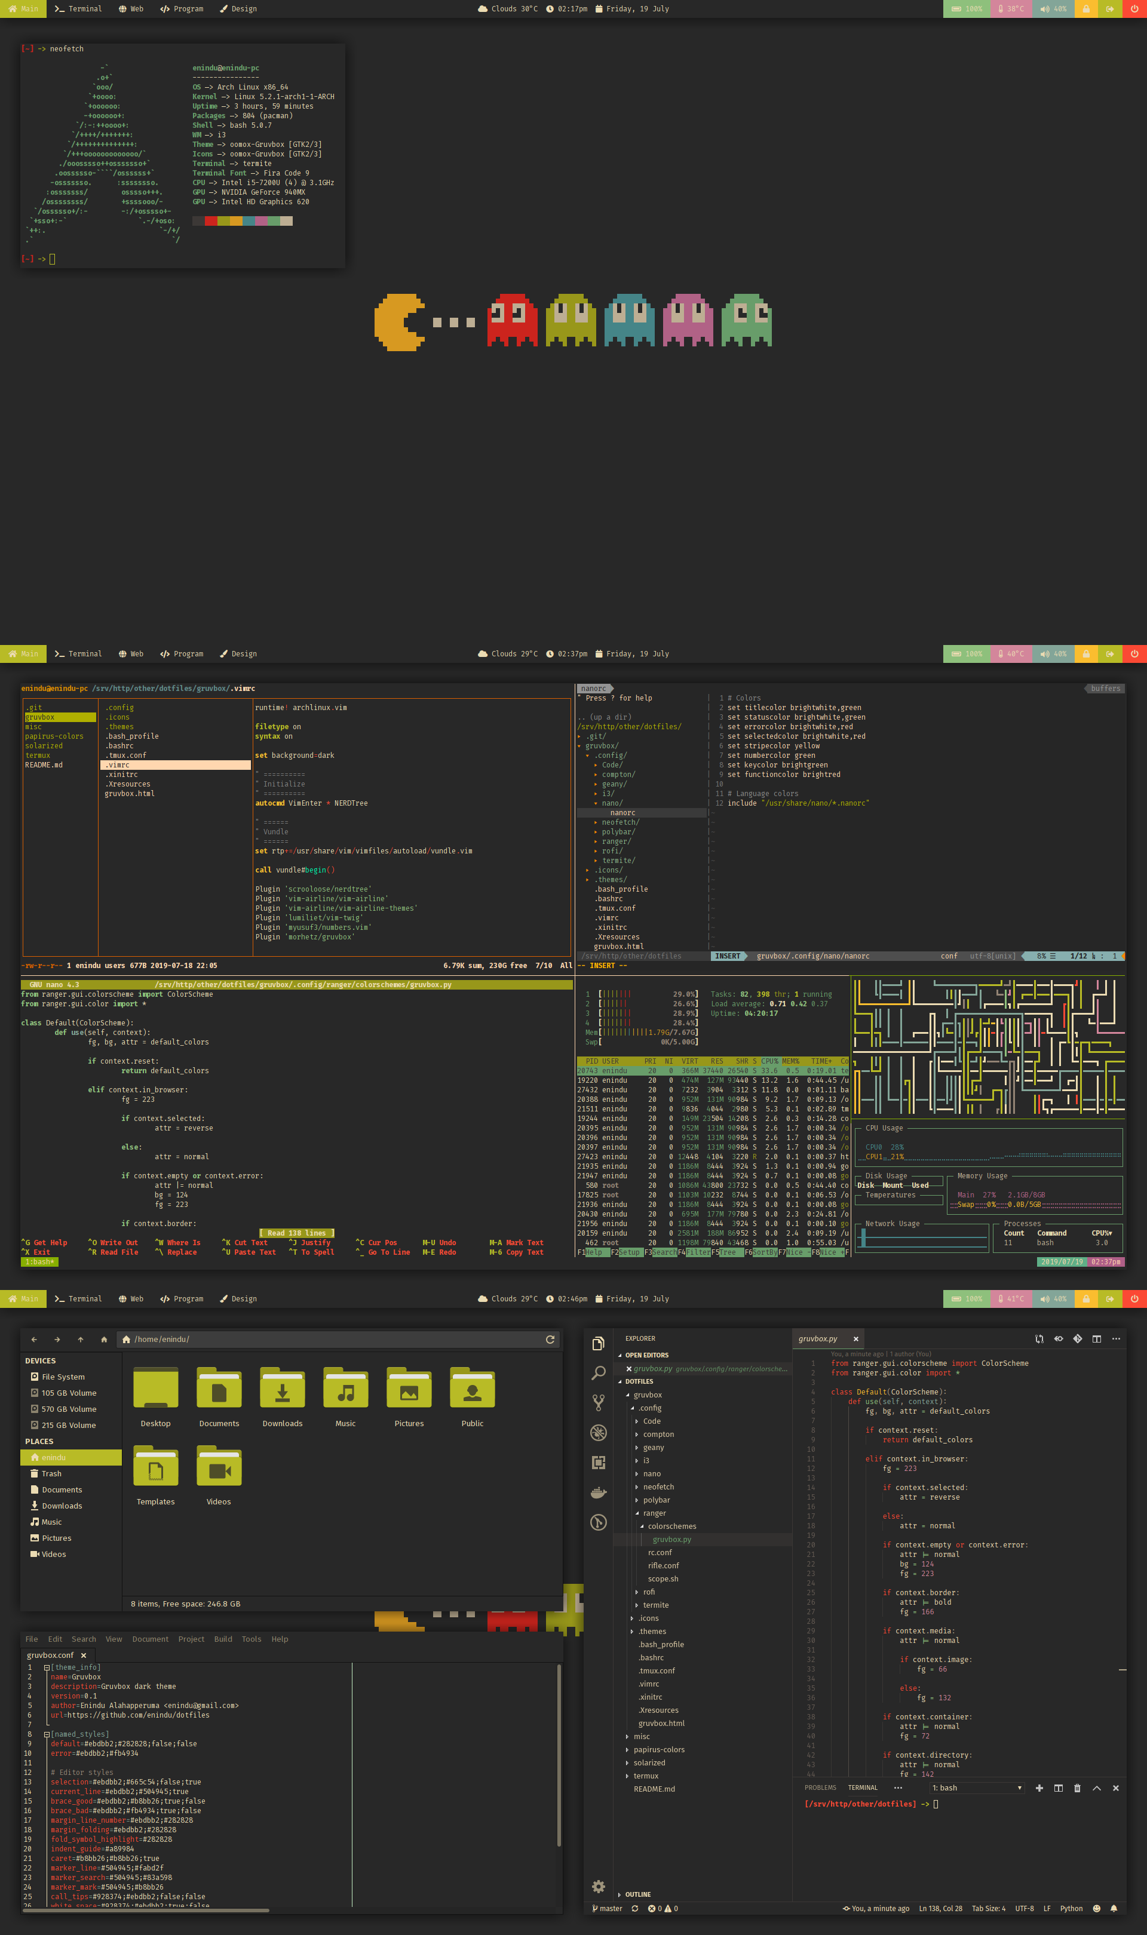The width and height of the screenshot is (1147, 1935).
Task: Select the Videos folder thumbnail in file manager
Action: pos(218,1466)
